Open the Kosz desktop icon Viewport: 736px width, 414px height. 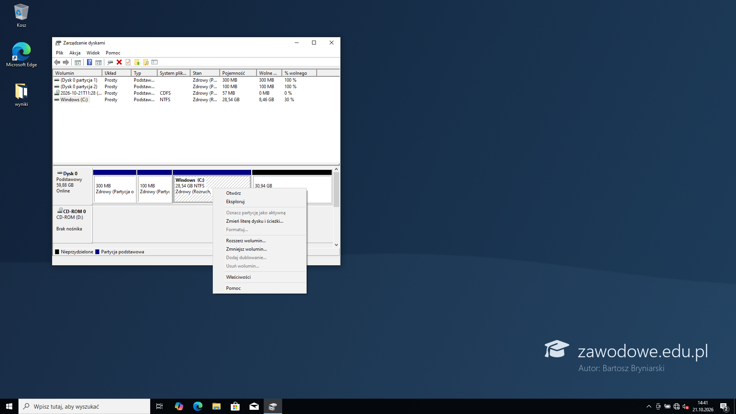21,16
